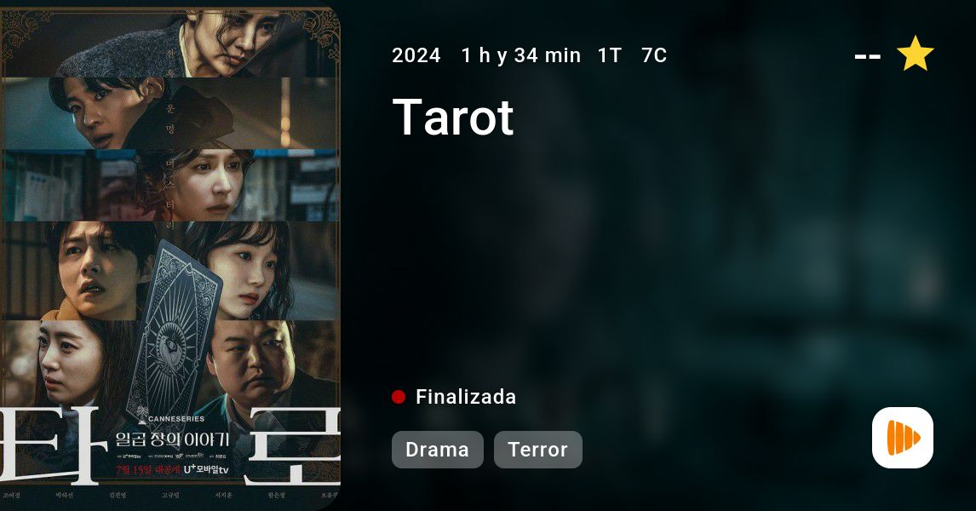976x511 pixels.
Task: Click the red July 15 release date text
Action: tap(148, 470)
